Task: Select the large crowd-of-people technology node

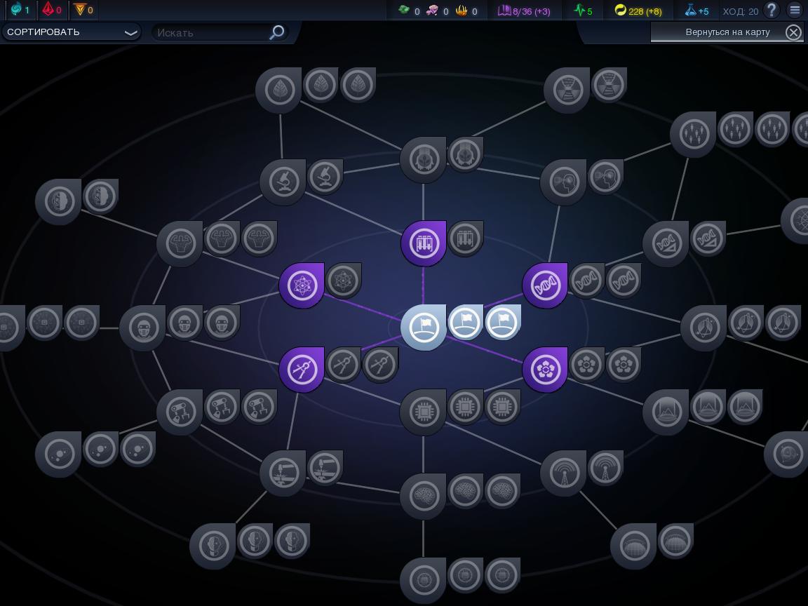Action: (x=693, y=135)
